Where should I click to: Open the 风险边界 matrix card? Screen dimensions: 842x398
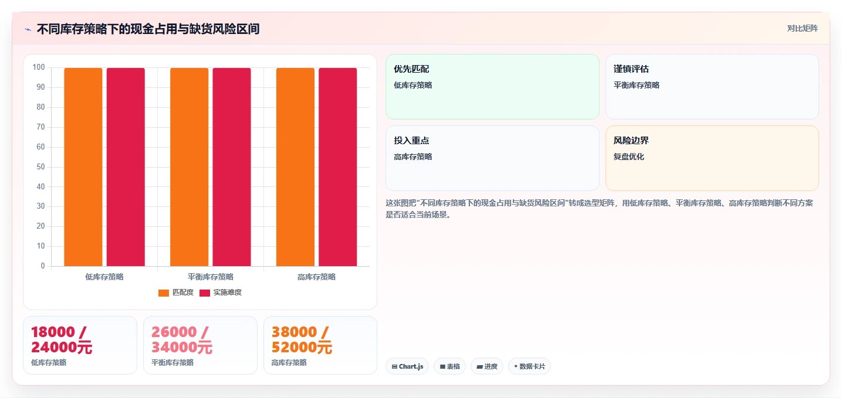712,158
